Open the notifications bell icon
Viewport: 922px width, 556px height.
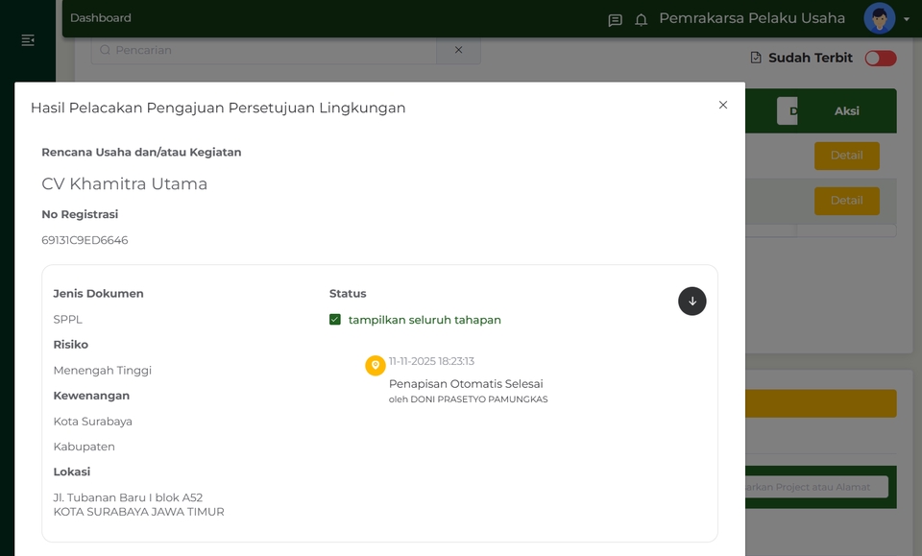(641, 18)
